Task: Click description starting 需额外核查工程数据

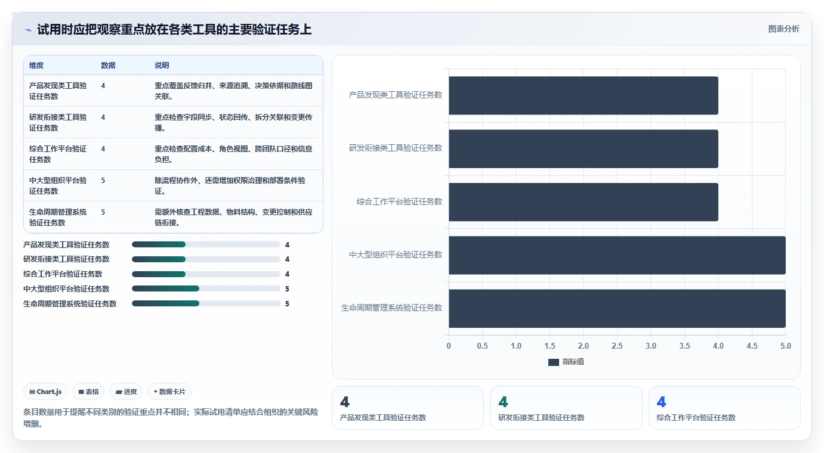Action: tap(234, 217)
